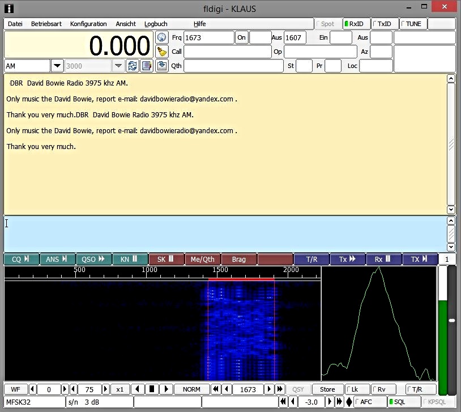
Task: Click the QSO macro button
Action: click(x=94, y=259)
